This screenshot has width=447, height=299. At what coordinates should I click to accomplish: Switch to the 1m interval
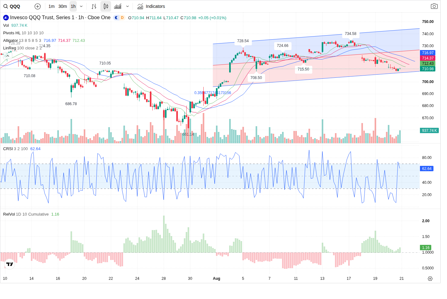pyautogui.click(x=52, y=6)
